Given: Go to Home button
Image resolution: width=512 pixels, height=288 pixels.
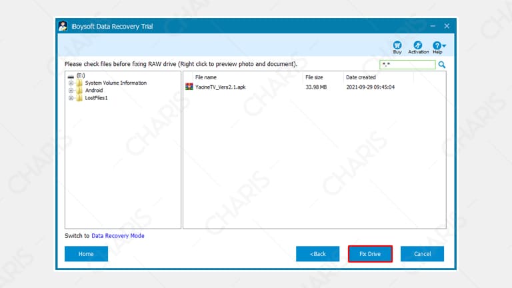Looking at the screenshot, I should click(x=86, y=254).
